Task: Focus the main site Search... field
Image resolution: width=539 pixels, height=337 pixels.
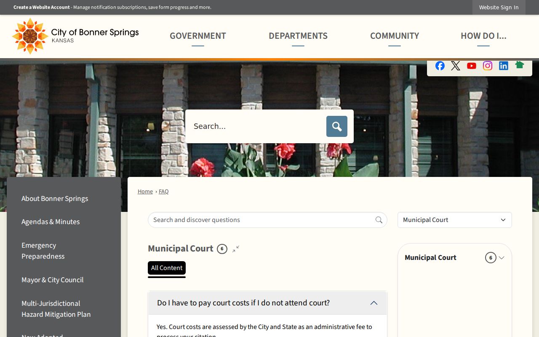Action: pyautogui.click(x=257, y=126)
